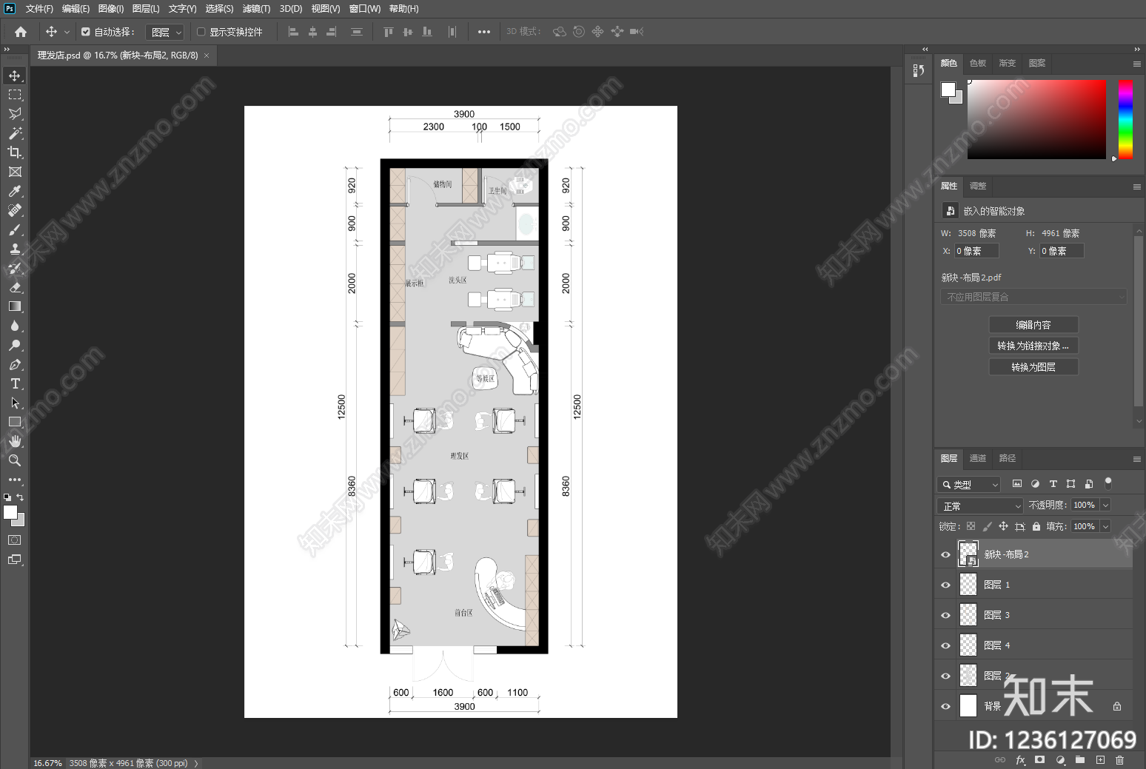Click the X position input field
This screenshot has height=769, width=1146.
click(x=976, y=251)
